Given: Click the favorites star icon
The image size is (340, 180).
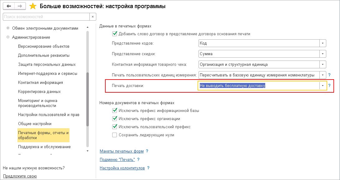Looking at the screenshot, I should coord(33,6).
